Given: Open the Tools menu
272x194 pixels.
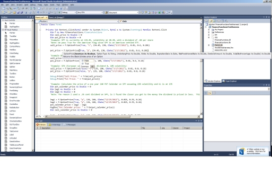Looking at the screenshot, I should (52, 5).
